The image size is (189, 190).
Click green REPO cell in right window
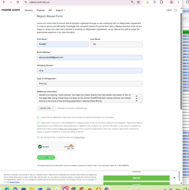click(x=186, y=32)
